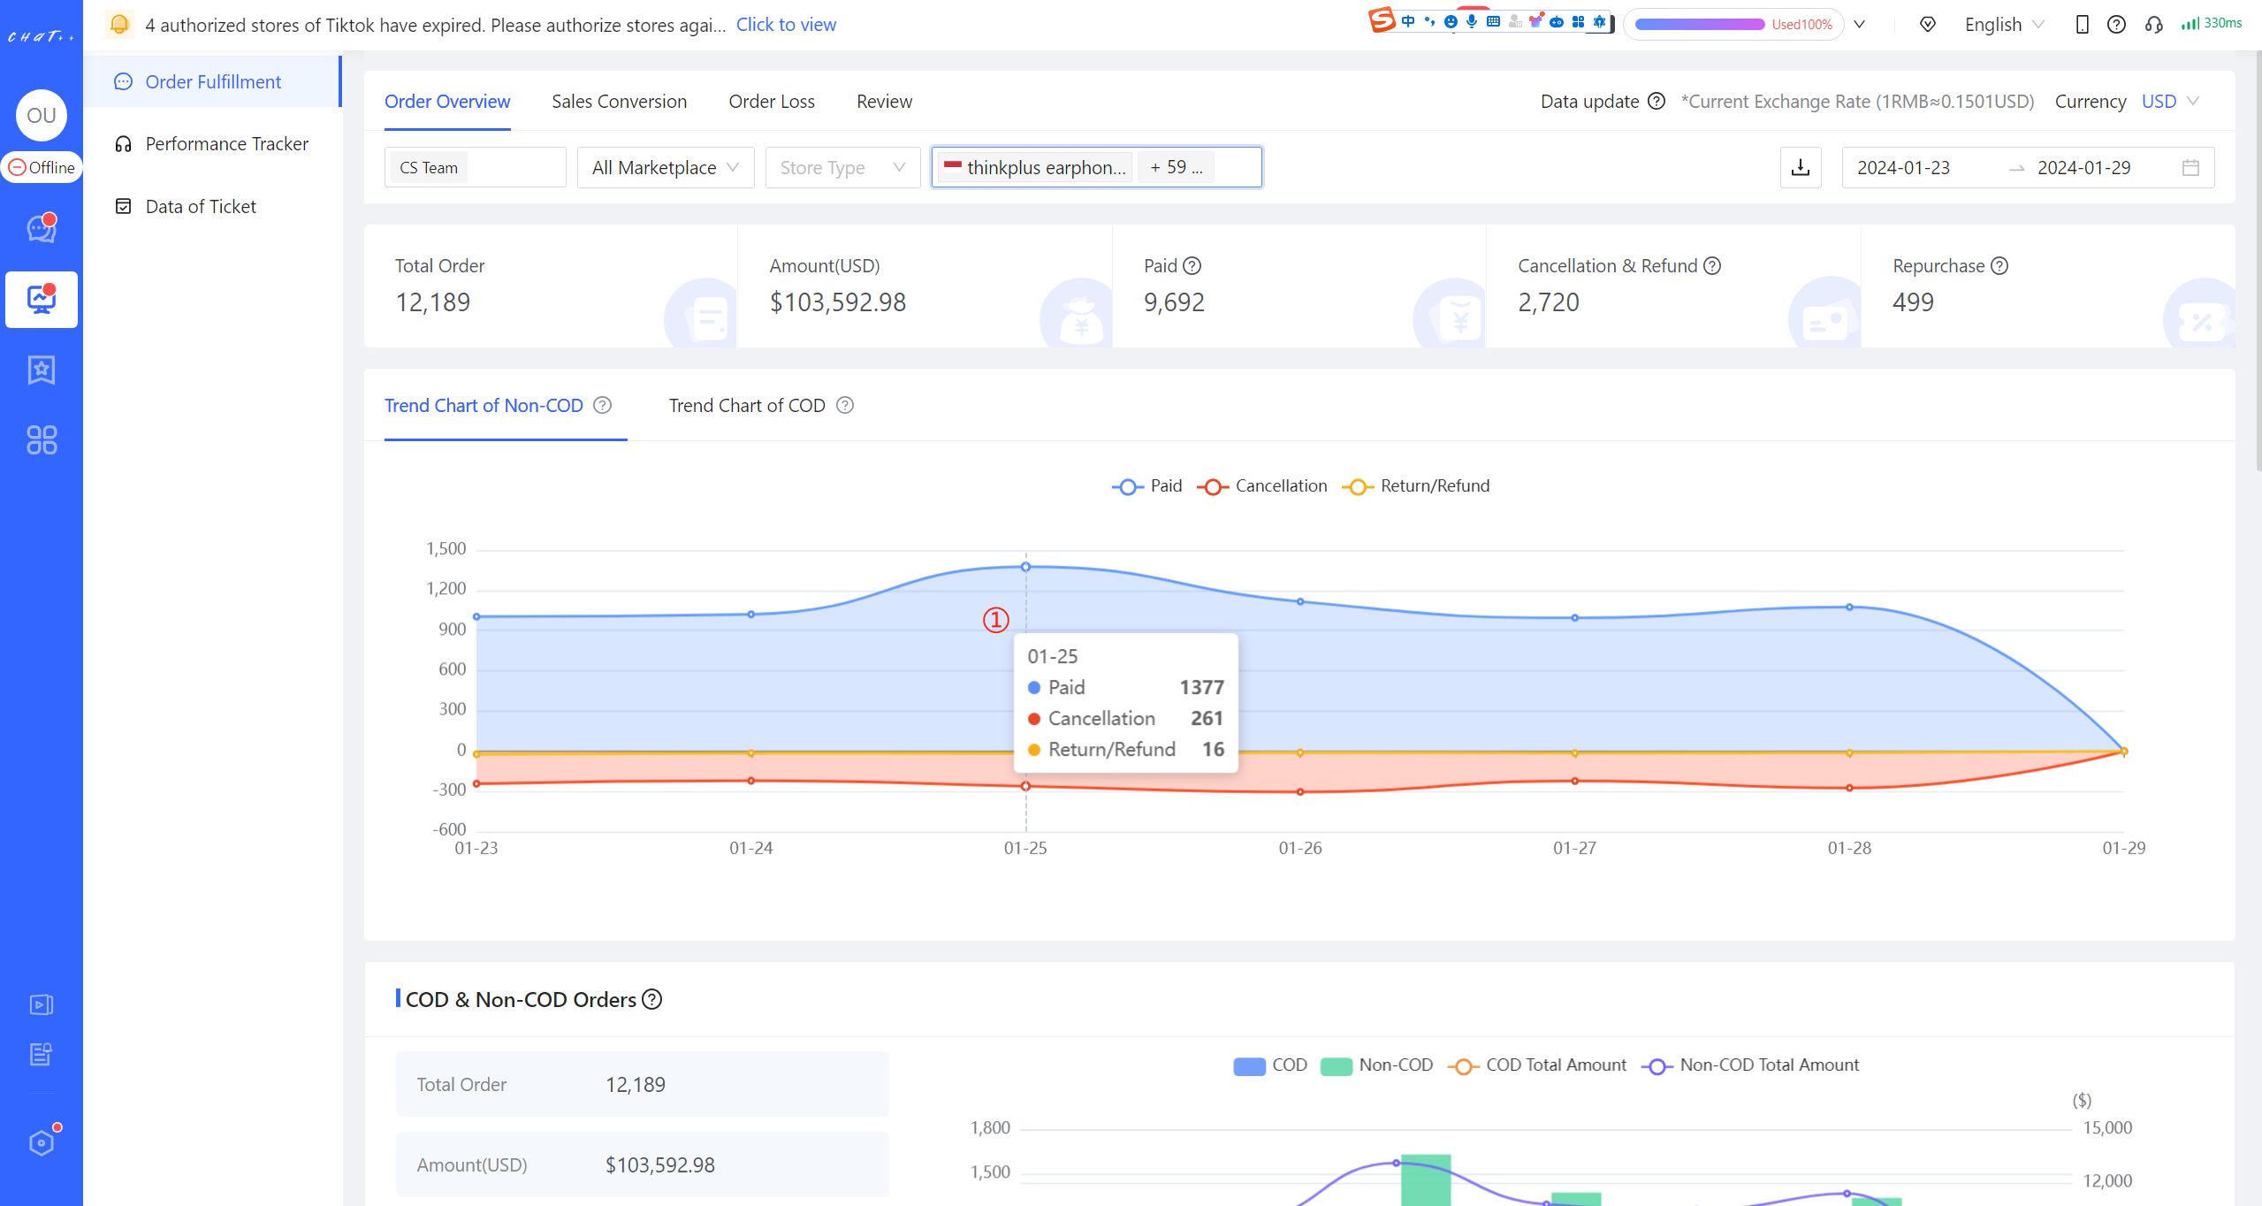This screenshot has width=2262, height=1206.
Task: Click the Repurchase help icon
Action: tap(1999, 265)
